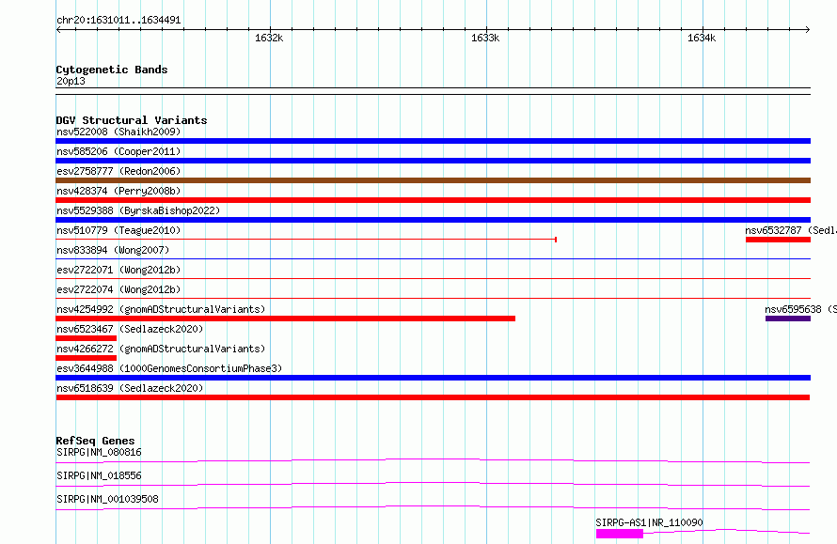Viewport: 837px width, 544px height.
Task: Open variant nsv4266272 (gnomADStructuralVariants) label
Action: click(x=161, y=349)
